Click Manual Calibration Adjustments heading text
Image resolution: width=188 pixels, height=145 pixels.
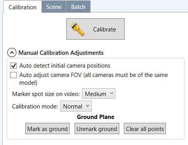pyautogui.click(x=61, y=53)
